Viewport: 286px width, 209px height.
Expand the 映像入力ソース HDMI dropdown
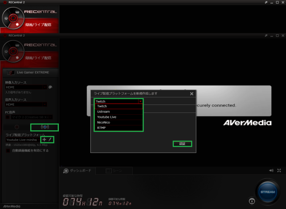point(45,87)
